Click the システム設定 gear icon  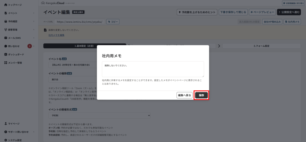pyautogui.click(x=6, y=140)
